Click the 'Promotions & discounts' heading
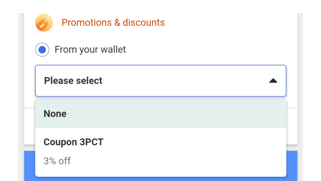This screenshot has width=321, height=181. click(x=113, y=23)
